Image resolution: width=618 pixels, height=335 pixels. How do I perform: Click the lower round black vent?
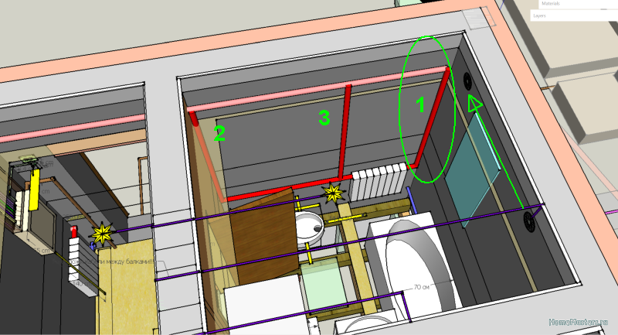[530, 221]
